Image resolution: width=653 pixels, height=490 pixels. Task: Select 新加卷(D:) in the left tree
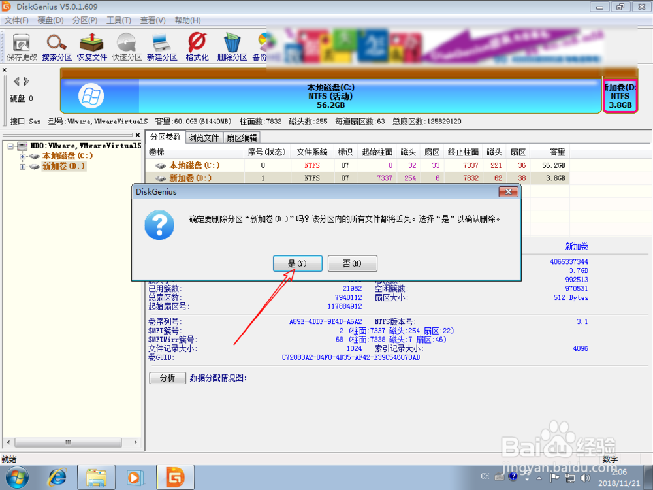(64, 166)
